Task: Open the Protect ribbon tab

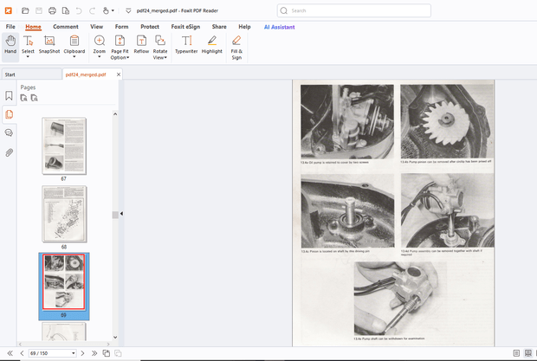Action: 150,27
